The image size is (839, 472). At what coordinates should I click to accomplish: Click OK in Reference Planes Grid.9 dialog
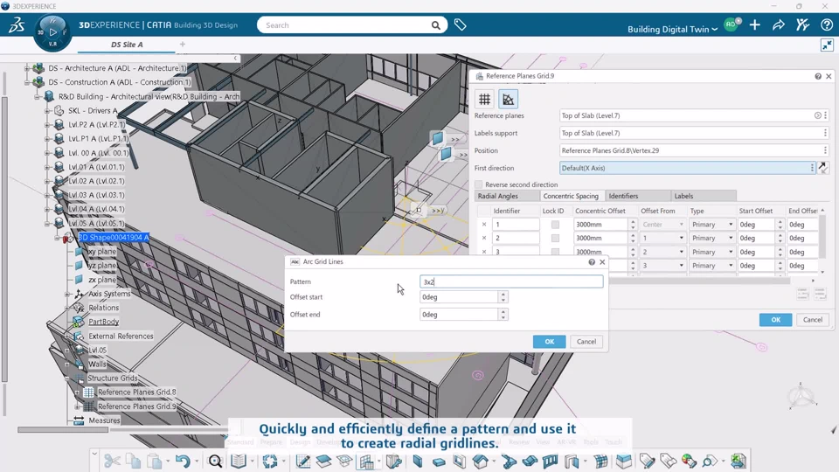(775, 320)
